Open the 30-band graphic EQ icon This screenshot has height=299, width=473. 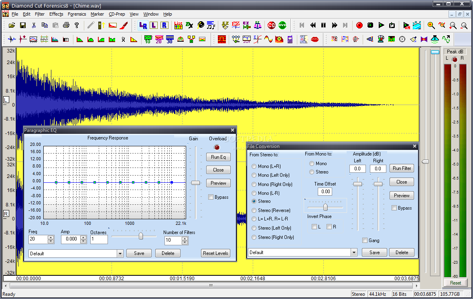point(170,39)
